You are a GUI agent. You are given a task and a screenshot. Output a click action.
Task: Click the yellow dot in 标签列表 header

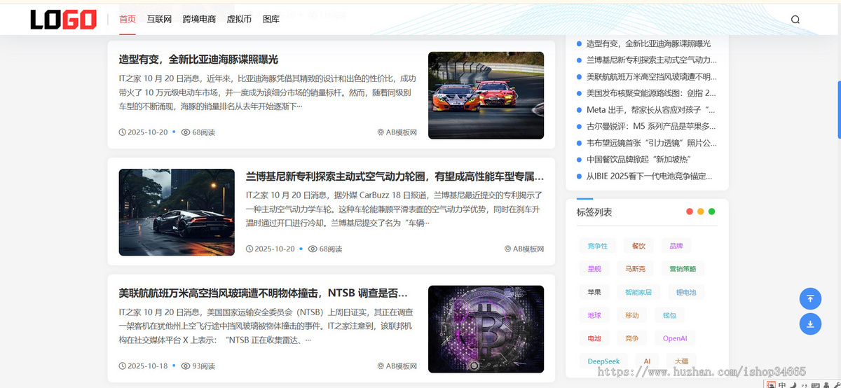[x=701, y=212]
